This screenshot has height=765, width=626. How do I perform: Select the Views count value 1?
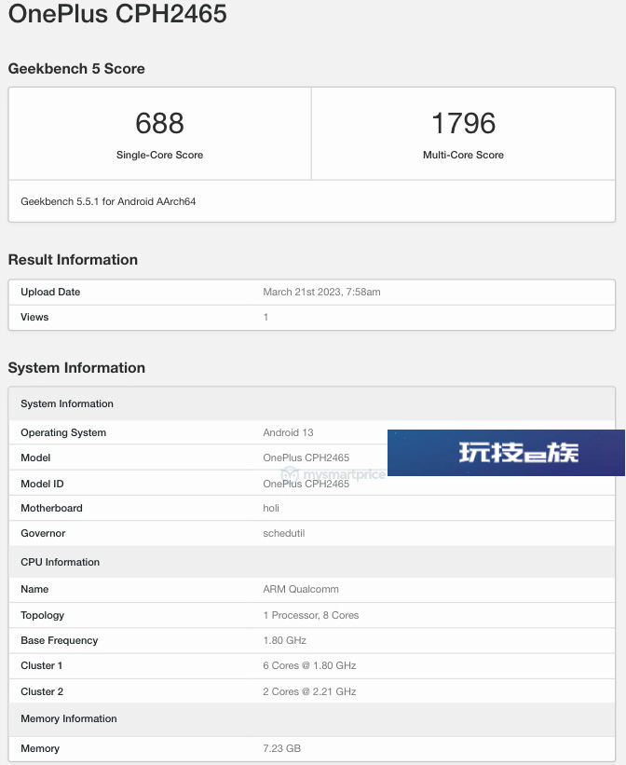[265, 317]
